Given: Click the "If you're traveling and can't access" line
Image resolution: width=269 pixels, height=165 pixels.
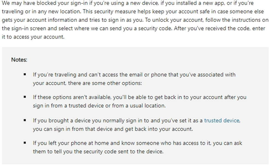Looking at the screenshot, I should (134, 75).
